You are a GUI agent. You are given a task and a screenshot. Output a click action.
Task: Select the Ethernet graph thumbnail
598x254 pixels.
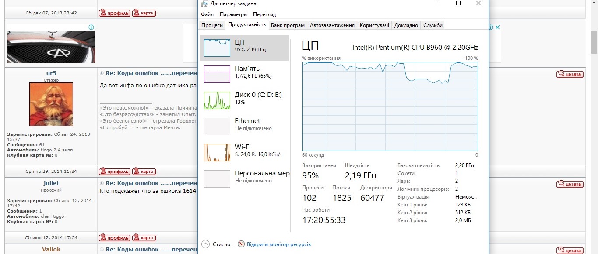(217, 126)
